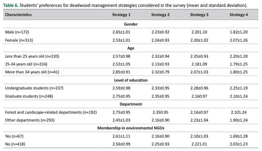This screenshot has height=151, width=262.
Task: Click the Level of education heading
Action: (x=131, y=80)
